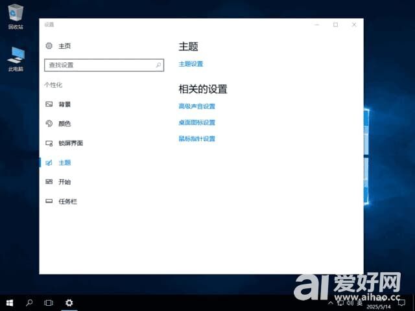Select the 回收站 recycle bin desktop icon
Image resolution: width=415 pixels, height=311 pixels.
click(x=16, y=16)
